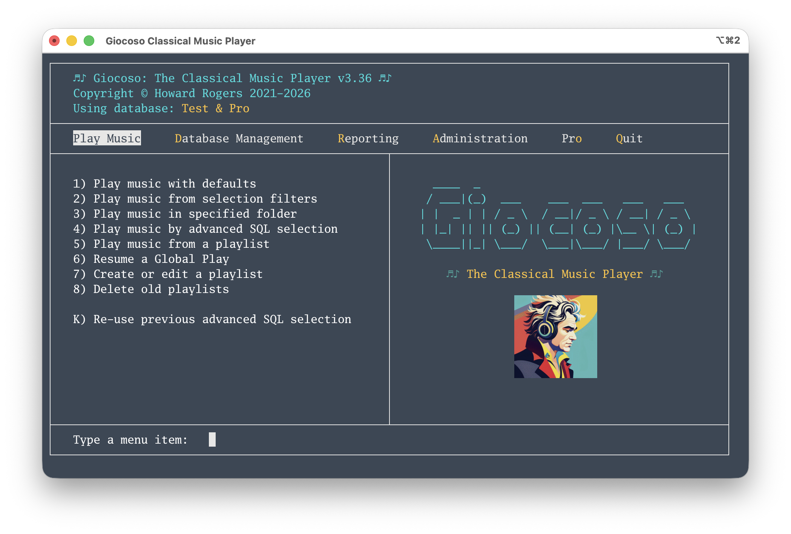Screen dimensions: 791x534
Task: Click the red close window button
Action: coord(54,41)
